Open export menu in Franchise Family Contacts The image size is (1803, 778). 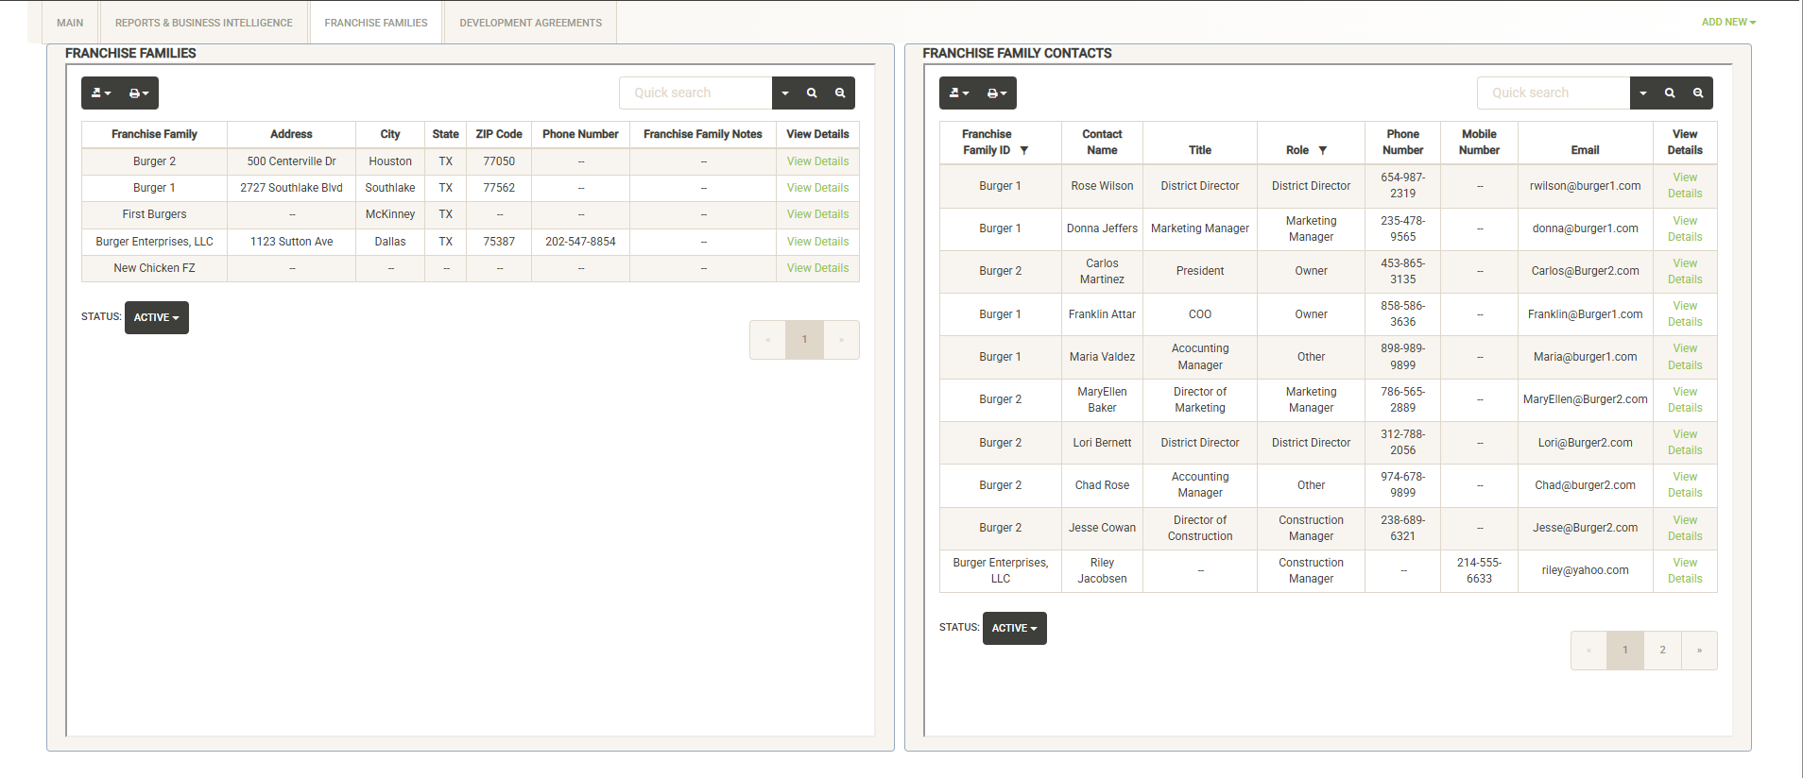tap(959, 93)
